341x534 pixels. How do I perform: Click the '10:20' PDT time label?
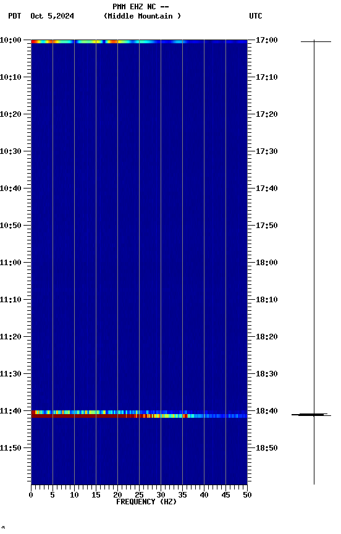pyautogui.click(x=11, y=114)
